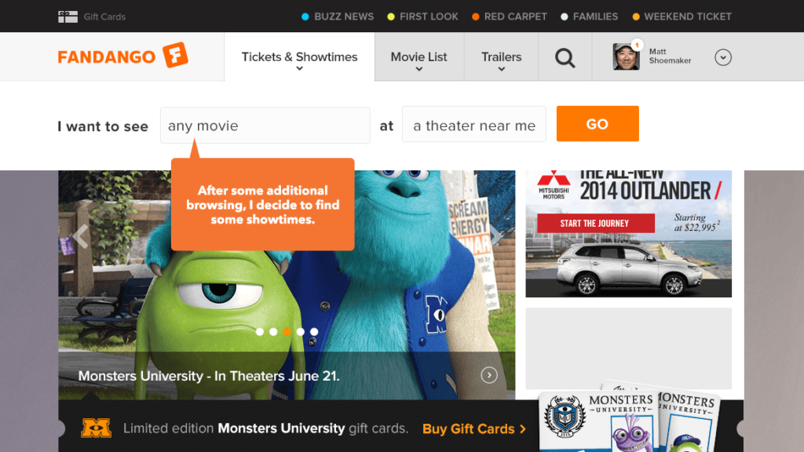The width and height of the screenshot is (804, 452).
Task: Click the 'any movie' input field
Action: (x=265, y=126)
